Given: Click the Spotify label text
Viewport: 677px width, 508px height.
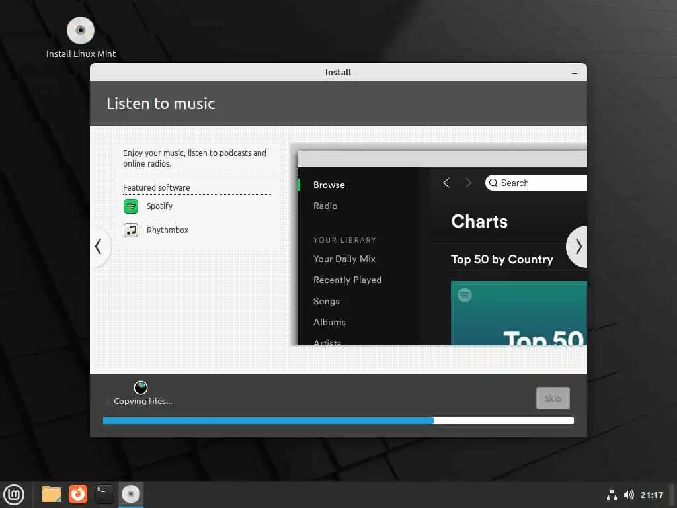Looking at the screenshot, I should click(159, 206).
